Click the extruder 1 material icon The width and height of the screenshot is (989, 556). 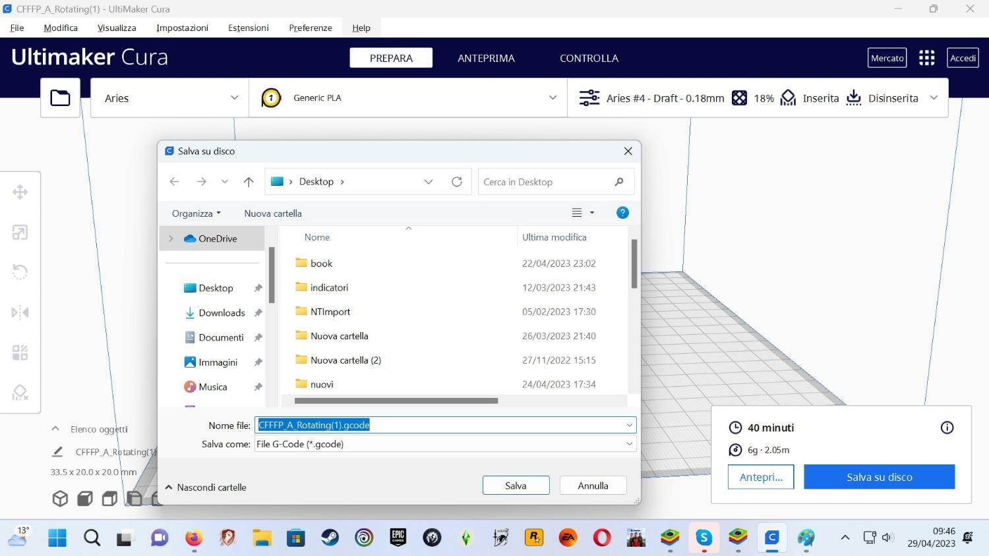(270, 98)
